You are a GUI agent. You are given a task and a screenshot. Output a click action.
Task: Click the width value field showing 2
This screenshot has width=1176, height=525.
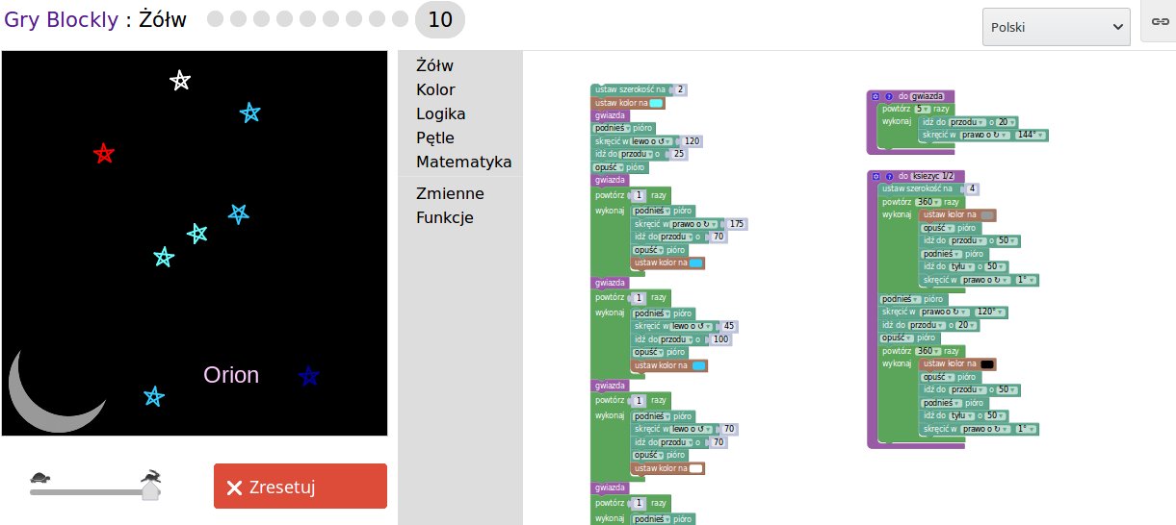coord(681,90)
